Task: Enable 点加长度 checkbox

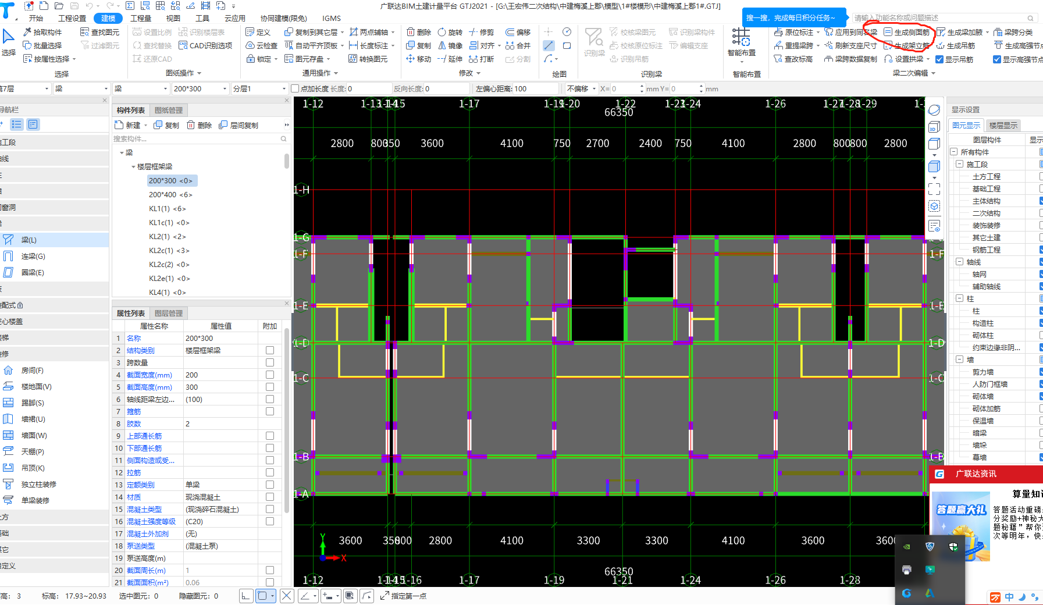Action: point(295,89)
